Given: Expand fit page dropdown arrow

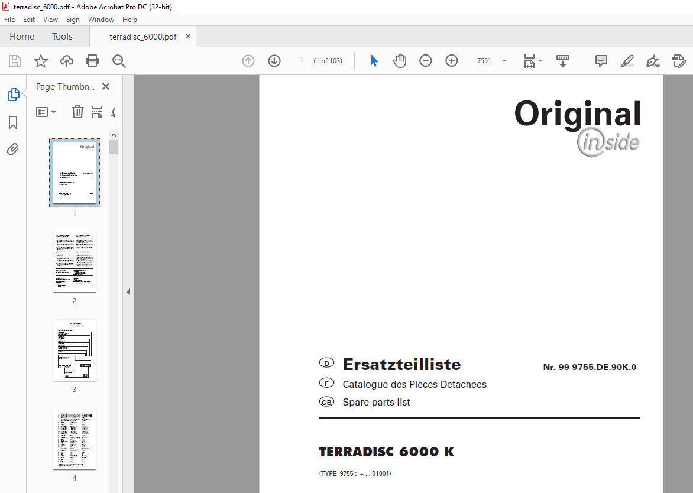Looking at the screenshot, I should (540, 61).
